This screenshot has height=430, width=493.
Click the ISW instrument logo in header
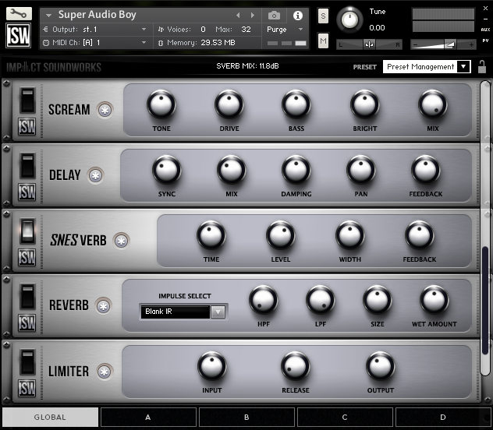coord(19,35)
